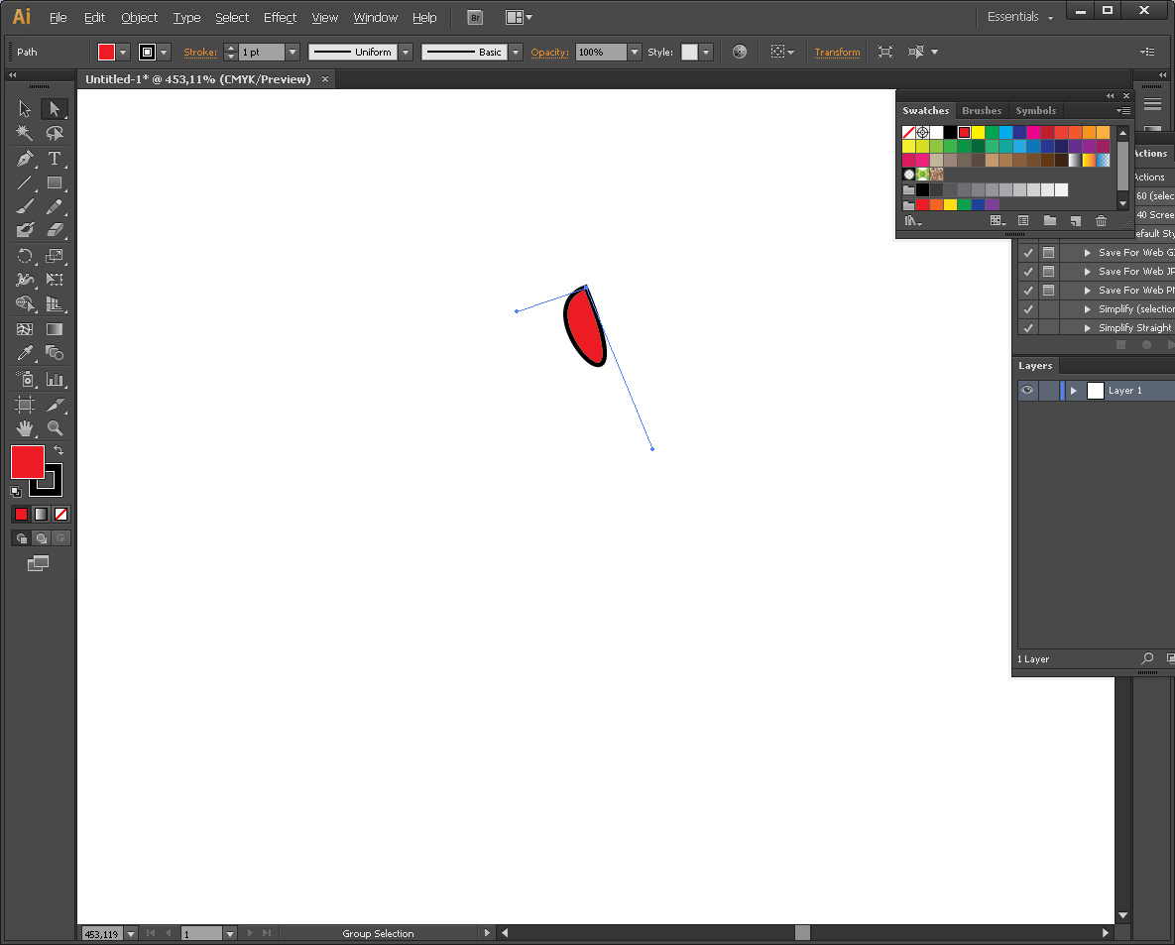The image size is (1175, 945).
Task: Toggle dialog box for Save For Web GIF
Action: tap(1048, 253)
